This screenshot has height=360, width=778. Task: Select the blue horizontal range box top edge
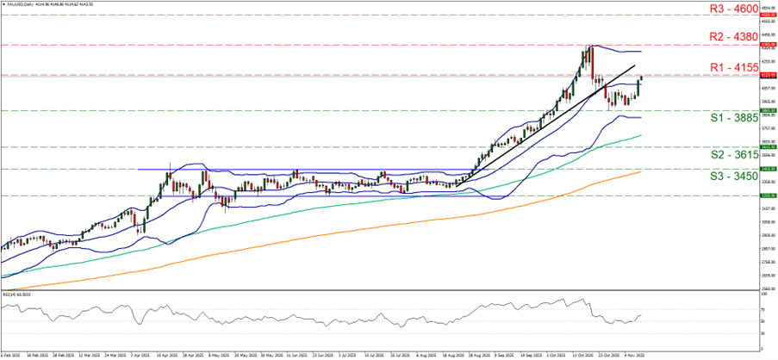pyautogui.click(x=302, y=170)
